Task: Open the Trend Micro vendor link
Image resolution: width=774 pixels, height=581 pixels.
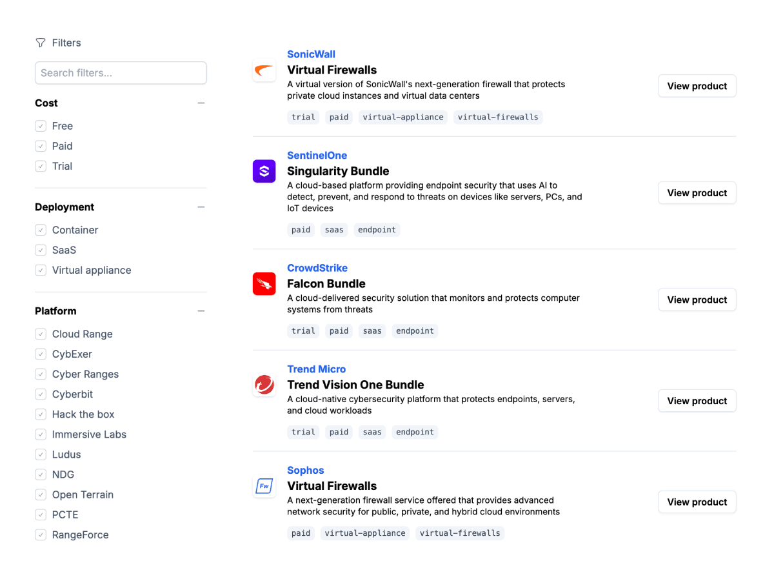Action: (316, 369)
